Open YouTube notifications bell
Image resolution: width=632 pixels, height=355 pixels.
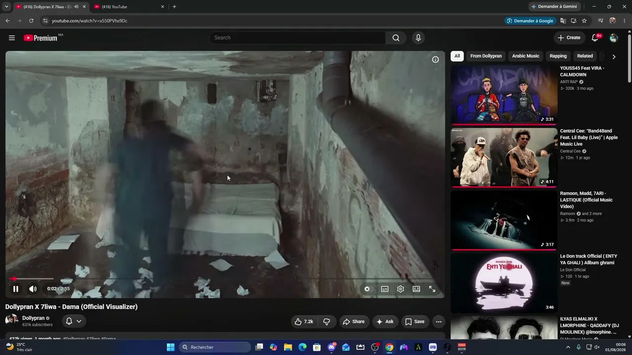click(x=595, y=38)
